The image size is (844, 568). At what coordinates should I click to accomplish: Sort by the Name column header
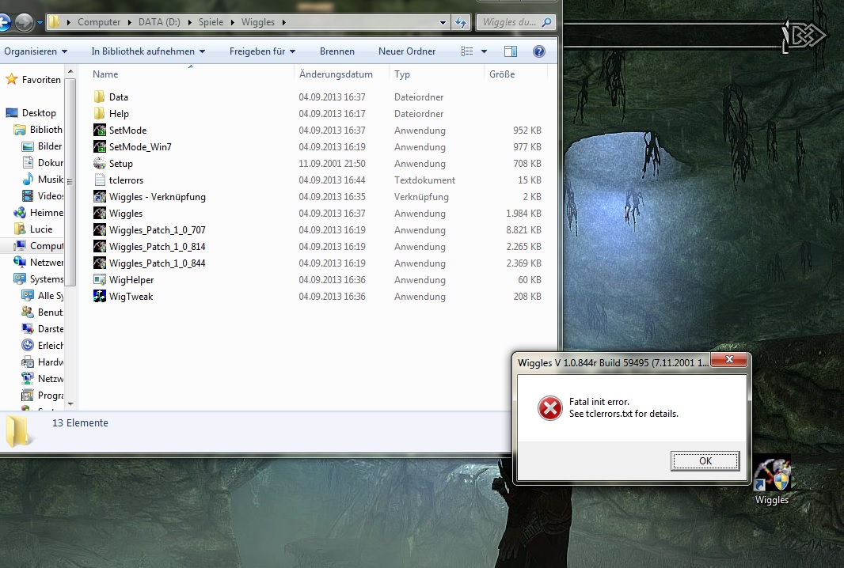[x=105, y=74]
